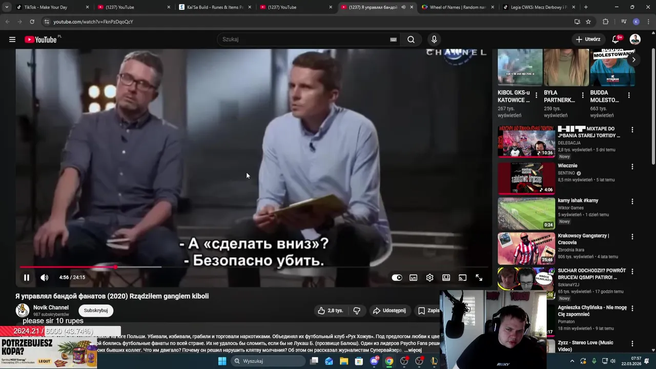
Task: Start voice search with the microphone
Action: (x=434, y=39)
